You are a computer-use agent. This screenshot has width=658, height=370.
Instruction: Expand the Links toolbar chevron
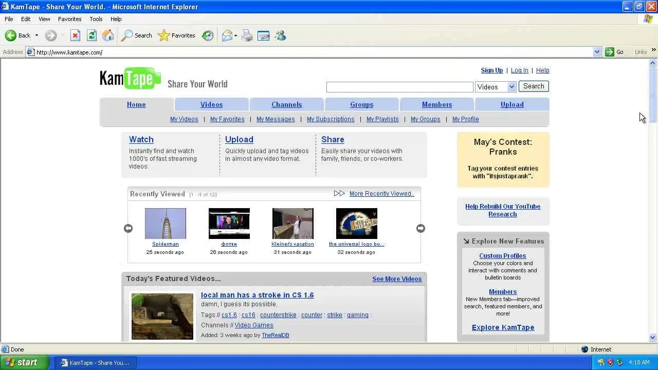click(653, 50)
